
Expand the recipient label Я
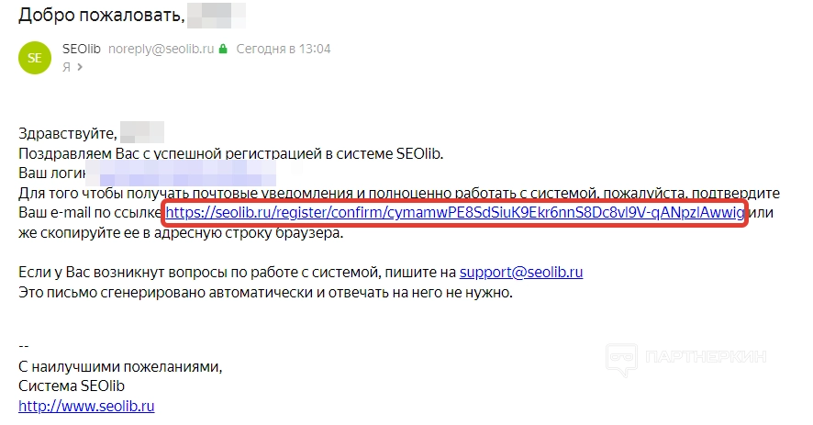pos(66,67)
